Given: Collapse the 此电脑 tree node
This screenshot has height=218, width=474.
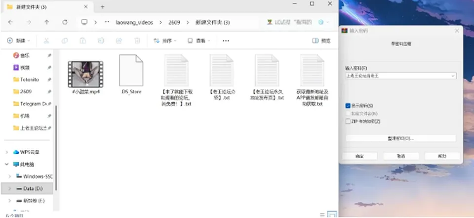Looking at the screenshot, I should coord(6,164).
